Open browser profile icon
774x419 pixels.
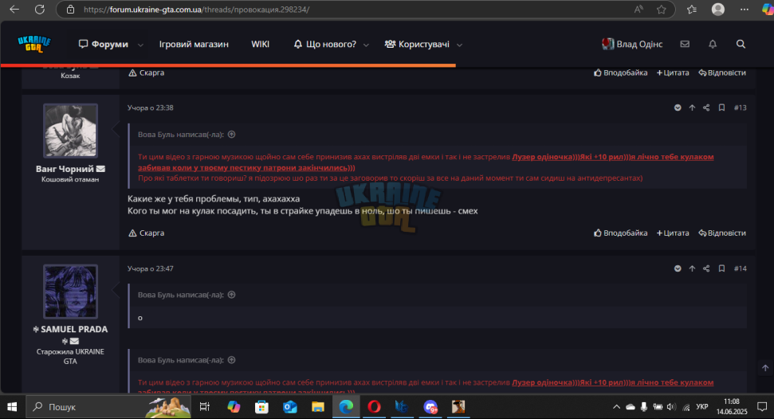(718, 10)
